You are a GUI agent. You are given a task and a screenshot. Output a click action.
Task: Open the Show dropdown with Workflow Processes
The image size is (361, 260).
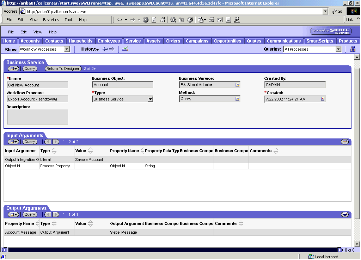(67, 49)
